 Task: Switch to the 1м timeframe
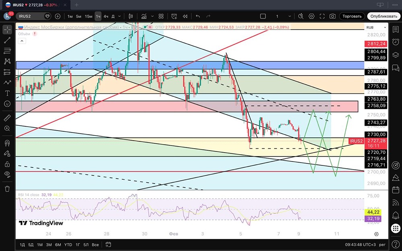point(70,16)
